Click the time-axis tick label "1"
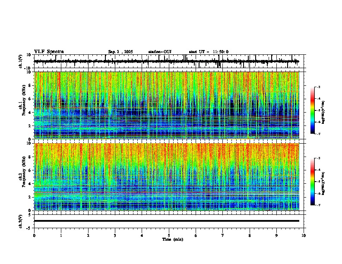This screenshot has height=264, width=342. point(61,236)
